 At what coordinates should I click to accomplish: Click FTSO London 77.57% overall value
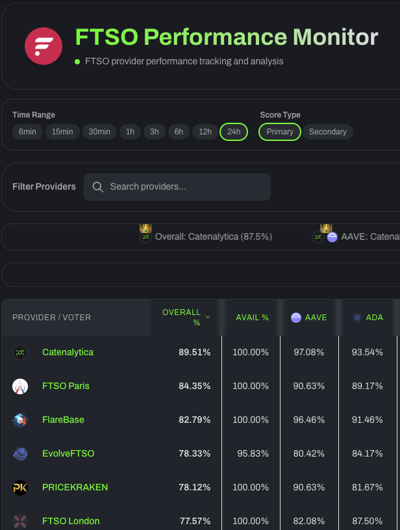click(195, 521)
